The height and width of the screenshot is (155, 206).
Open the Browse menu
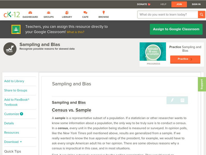point(104,14)
